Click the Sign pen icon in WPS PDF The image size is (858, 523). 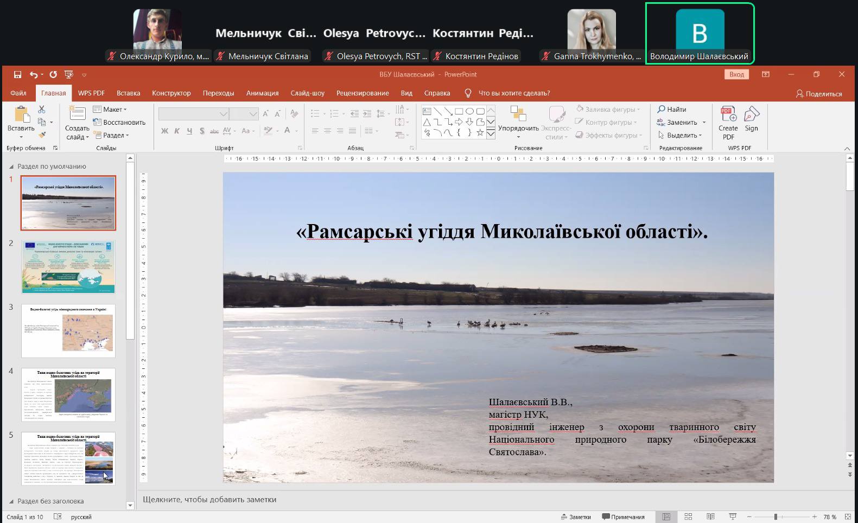pyautogui.click(x=751, y=119)
